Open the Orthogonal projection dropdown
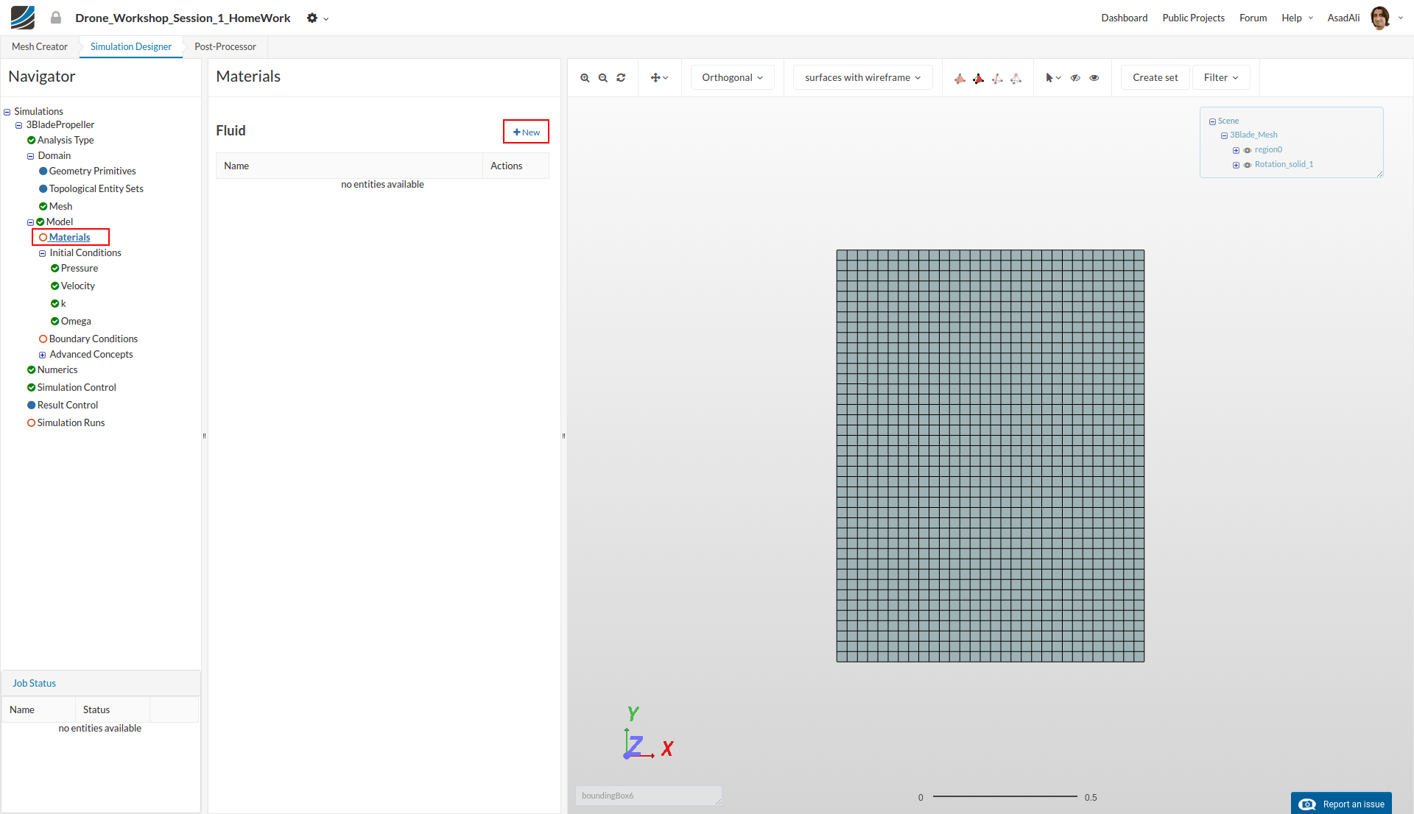Viewport: 1414px width, 814px height. (732, 77)
